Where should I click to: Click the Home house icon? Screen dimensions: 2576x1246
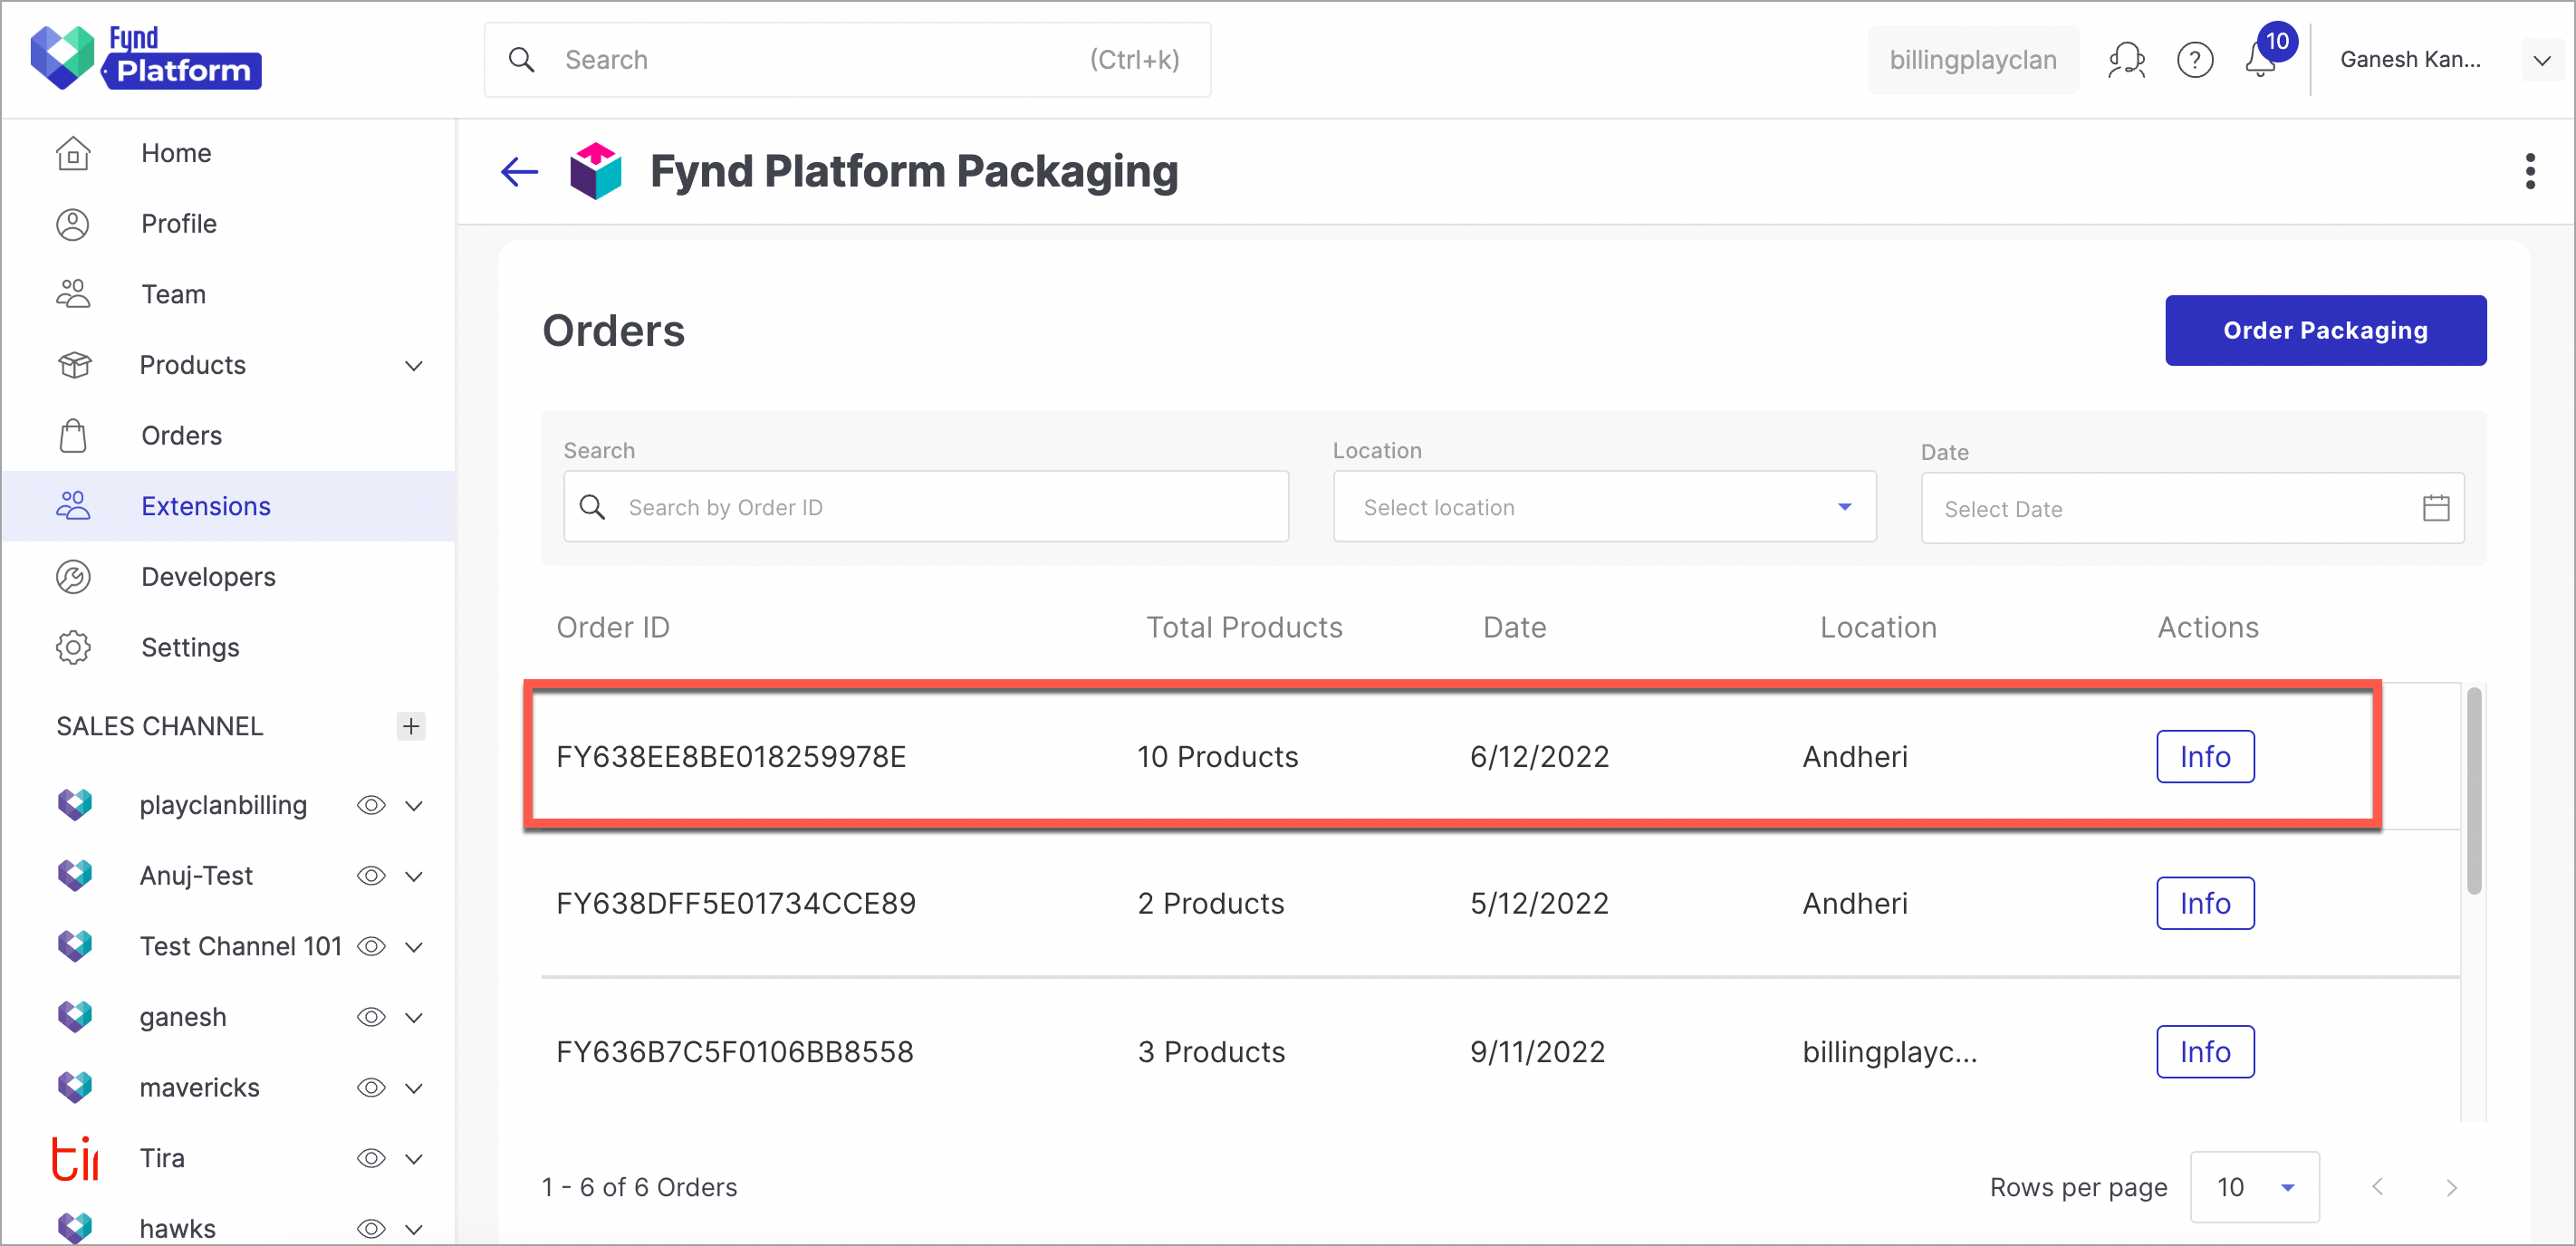[x=73, y=153]
